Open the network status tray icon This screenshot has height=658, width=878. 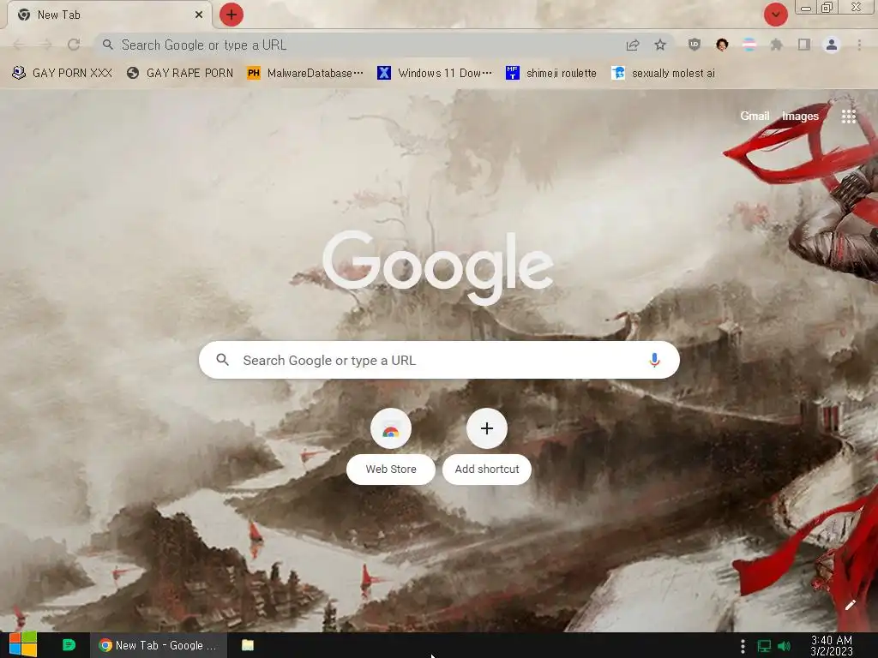pos(764,646)
